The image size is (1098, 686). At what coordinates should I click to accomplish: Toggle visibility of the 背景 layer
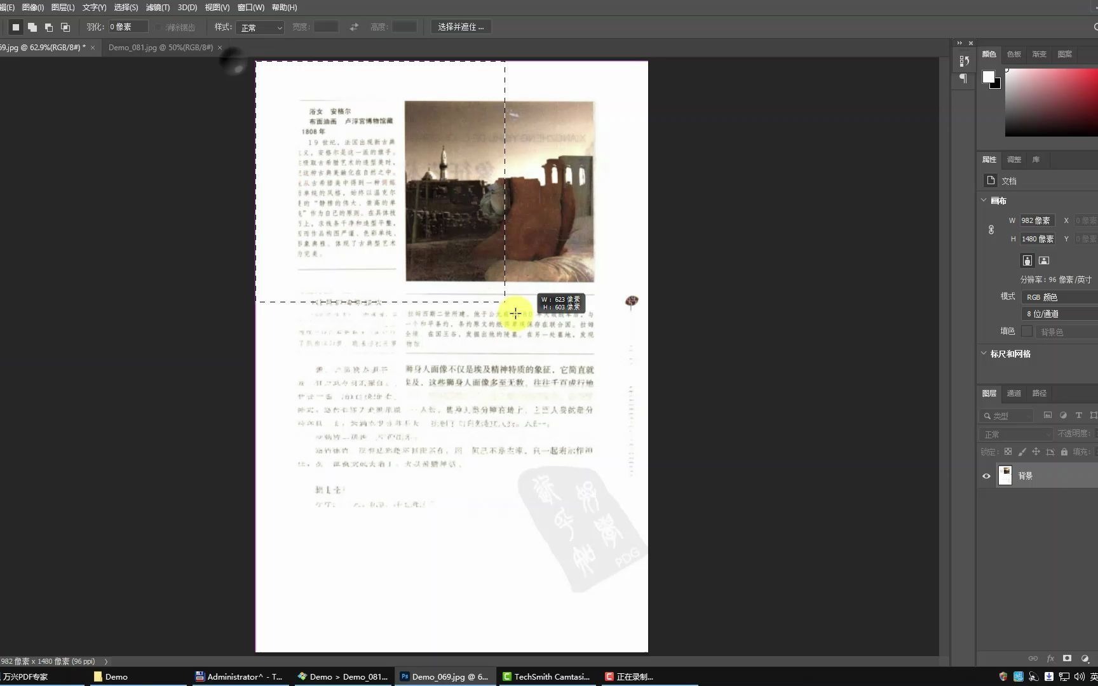[986, 476]
